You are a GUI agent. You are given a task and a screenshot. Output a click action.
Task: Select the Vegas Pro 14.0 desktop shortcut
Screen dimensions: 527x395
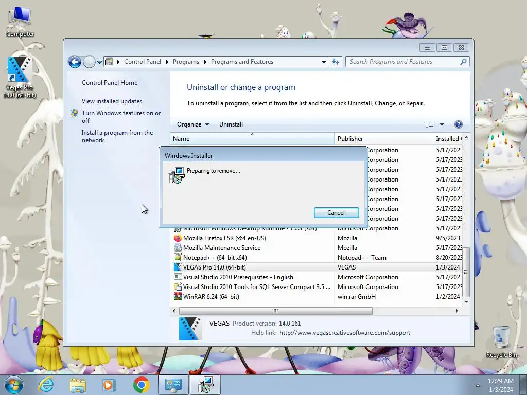point(20,78)
